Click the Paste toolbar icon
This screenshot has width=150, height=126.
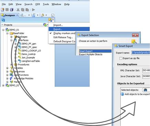pos(27,10)
